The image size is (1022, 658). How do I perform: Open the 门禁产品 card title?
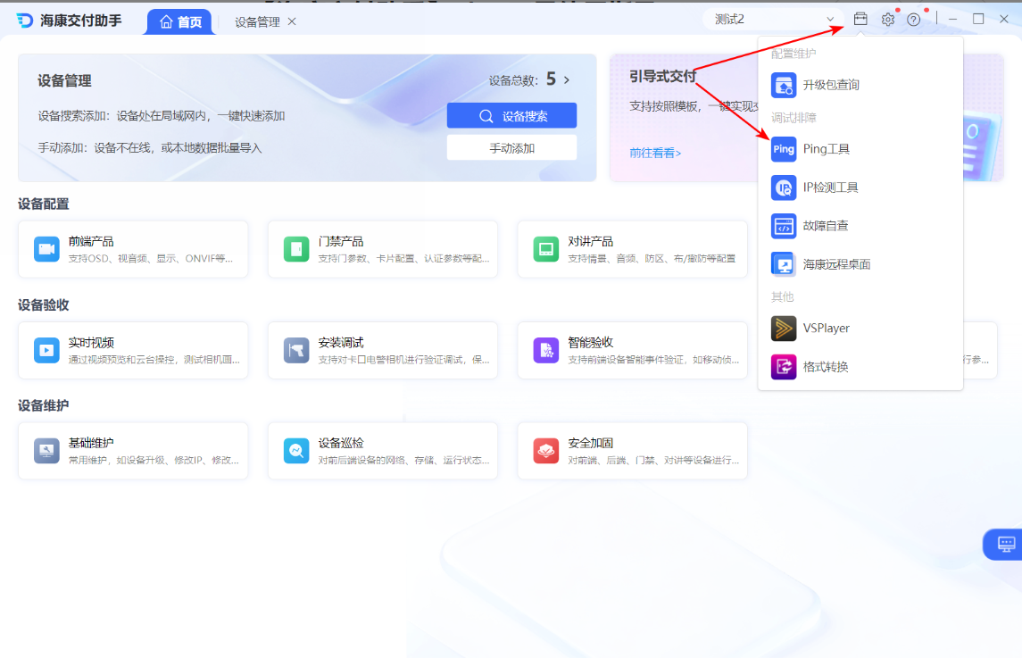click(x=340, y=241)
